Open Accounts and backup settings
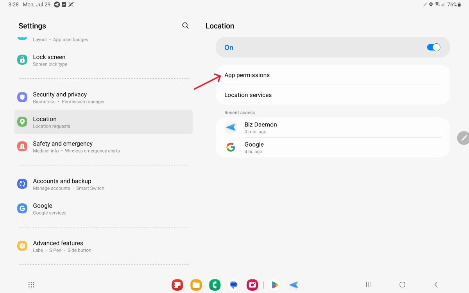This screenshot has height=293, width=469. 62,184
